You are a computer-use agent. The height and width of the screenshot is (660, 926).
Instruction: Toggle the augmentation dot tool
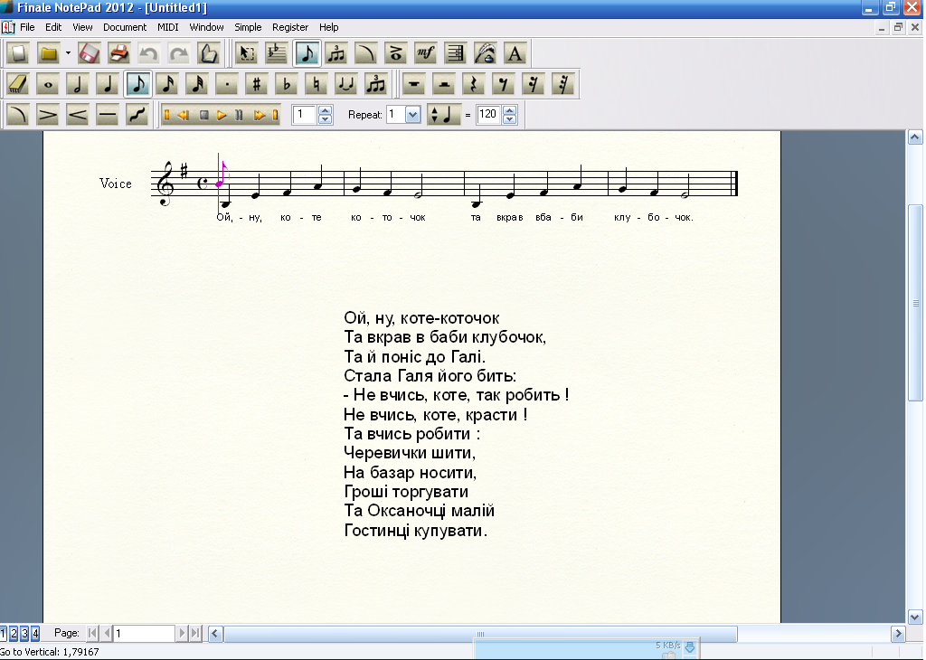pos(227,84)
